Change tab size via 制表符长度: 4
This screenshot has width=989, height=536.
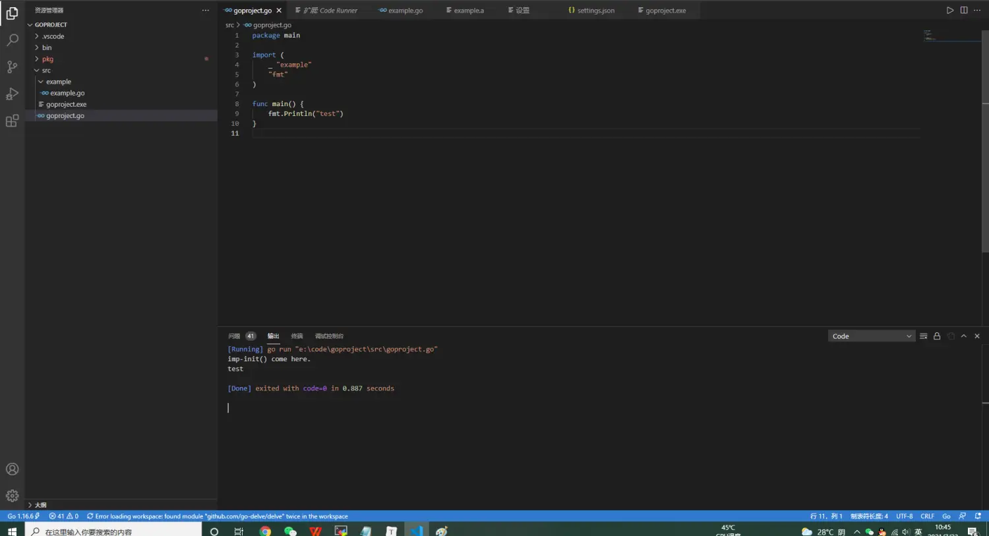click(x=869, y=516)
